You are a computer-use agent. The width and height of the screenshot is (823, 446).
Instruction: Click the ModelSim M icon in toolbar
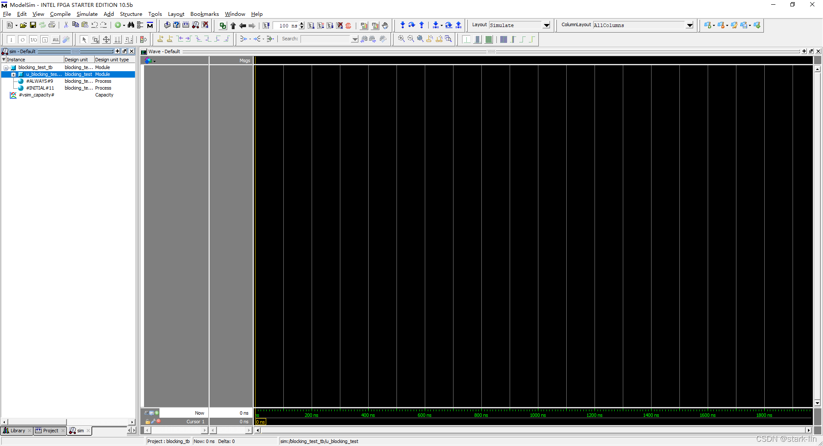pyautogui.click(x=150, y=25)
